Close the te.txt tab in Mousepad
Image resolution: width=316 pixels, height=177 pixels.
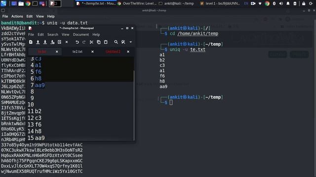pyautogui.click(x=57, y=52)
